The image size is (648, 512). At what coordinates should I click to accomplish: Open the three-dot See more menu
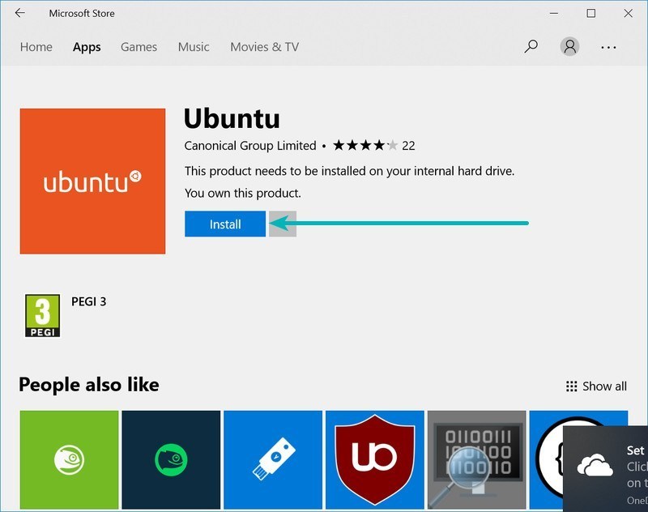tap(609, 47)
